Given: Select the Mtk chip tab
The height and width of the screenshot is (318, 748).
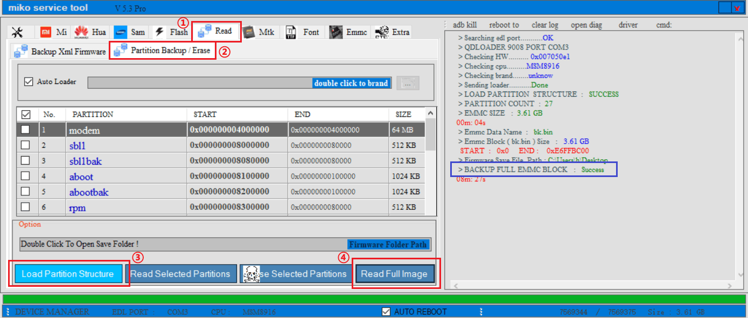Looking at the screenshot, I should pyautogui.click(x=258, y=32).
